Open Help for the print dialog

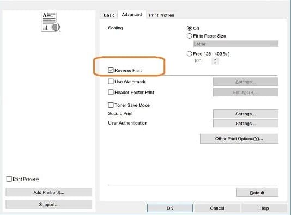[264, 208]
